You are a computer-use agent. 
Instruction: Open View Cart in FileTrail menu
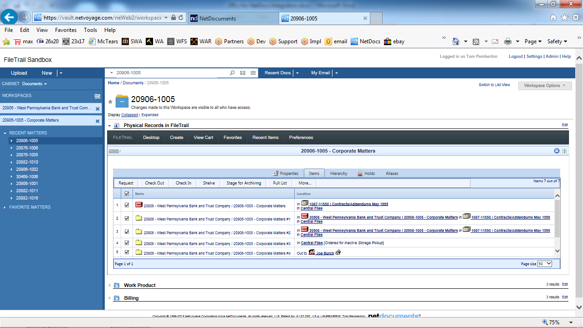coord(203,138)
